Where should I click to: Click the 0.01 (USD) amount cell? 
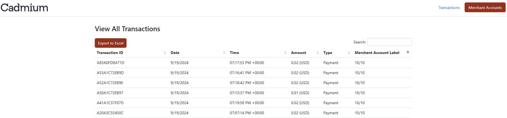coord(300,93)
